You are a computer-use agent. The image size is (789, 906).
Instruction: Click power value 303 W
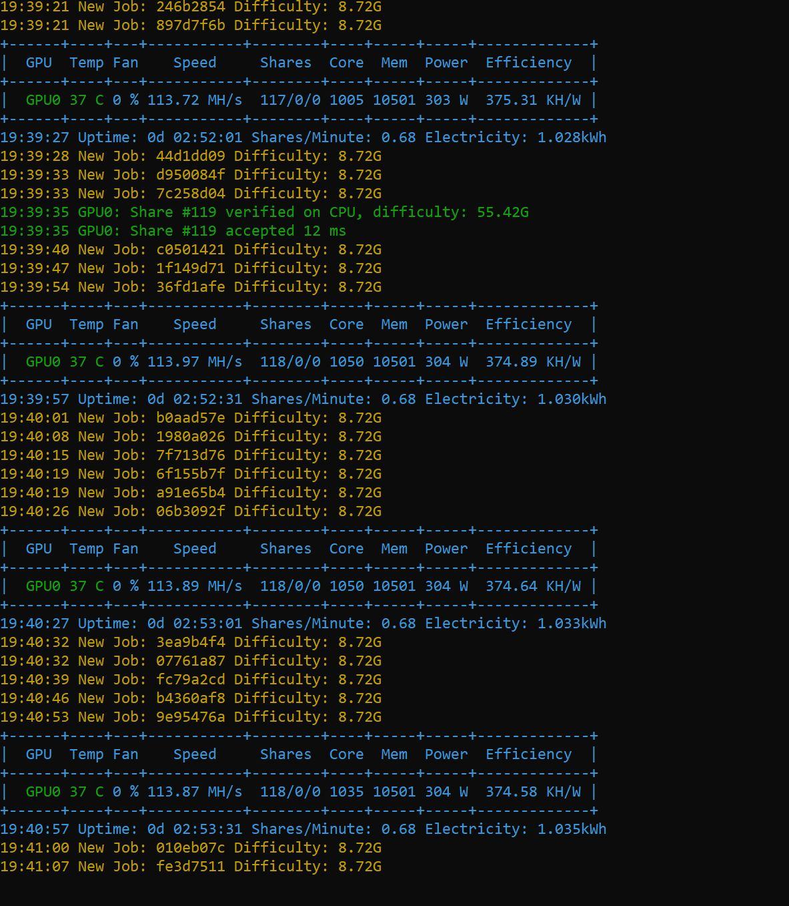pyautogui.click(x=446, y=100)
